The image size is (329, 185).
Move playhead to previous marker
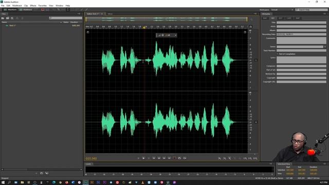click(154, 158)
